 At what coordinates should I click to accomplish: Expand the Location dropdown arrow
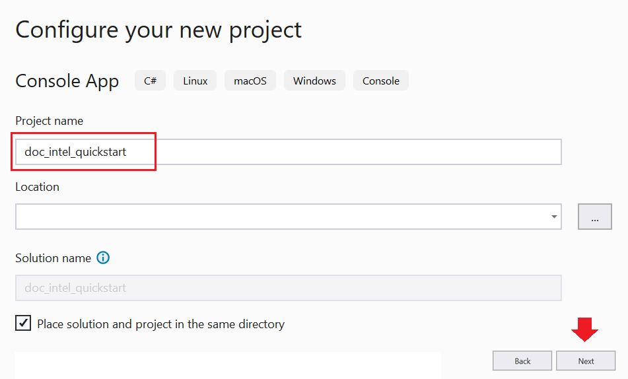(552, 217)
